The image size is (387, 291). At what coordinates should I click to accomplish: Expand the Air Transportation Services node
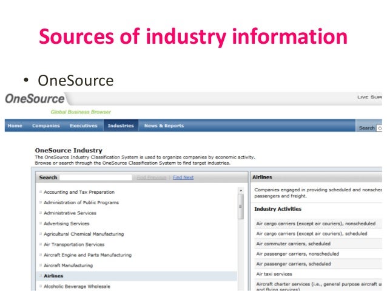pyautogui.click(x=41, y=244)
